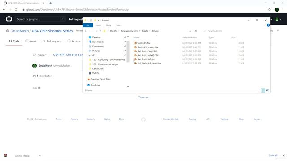This screenshot has width=287, height=161.
Task: Switch to the Issues tab
Action: coord(31,41)
